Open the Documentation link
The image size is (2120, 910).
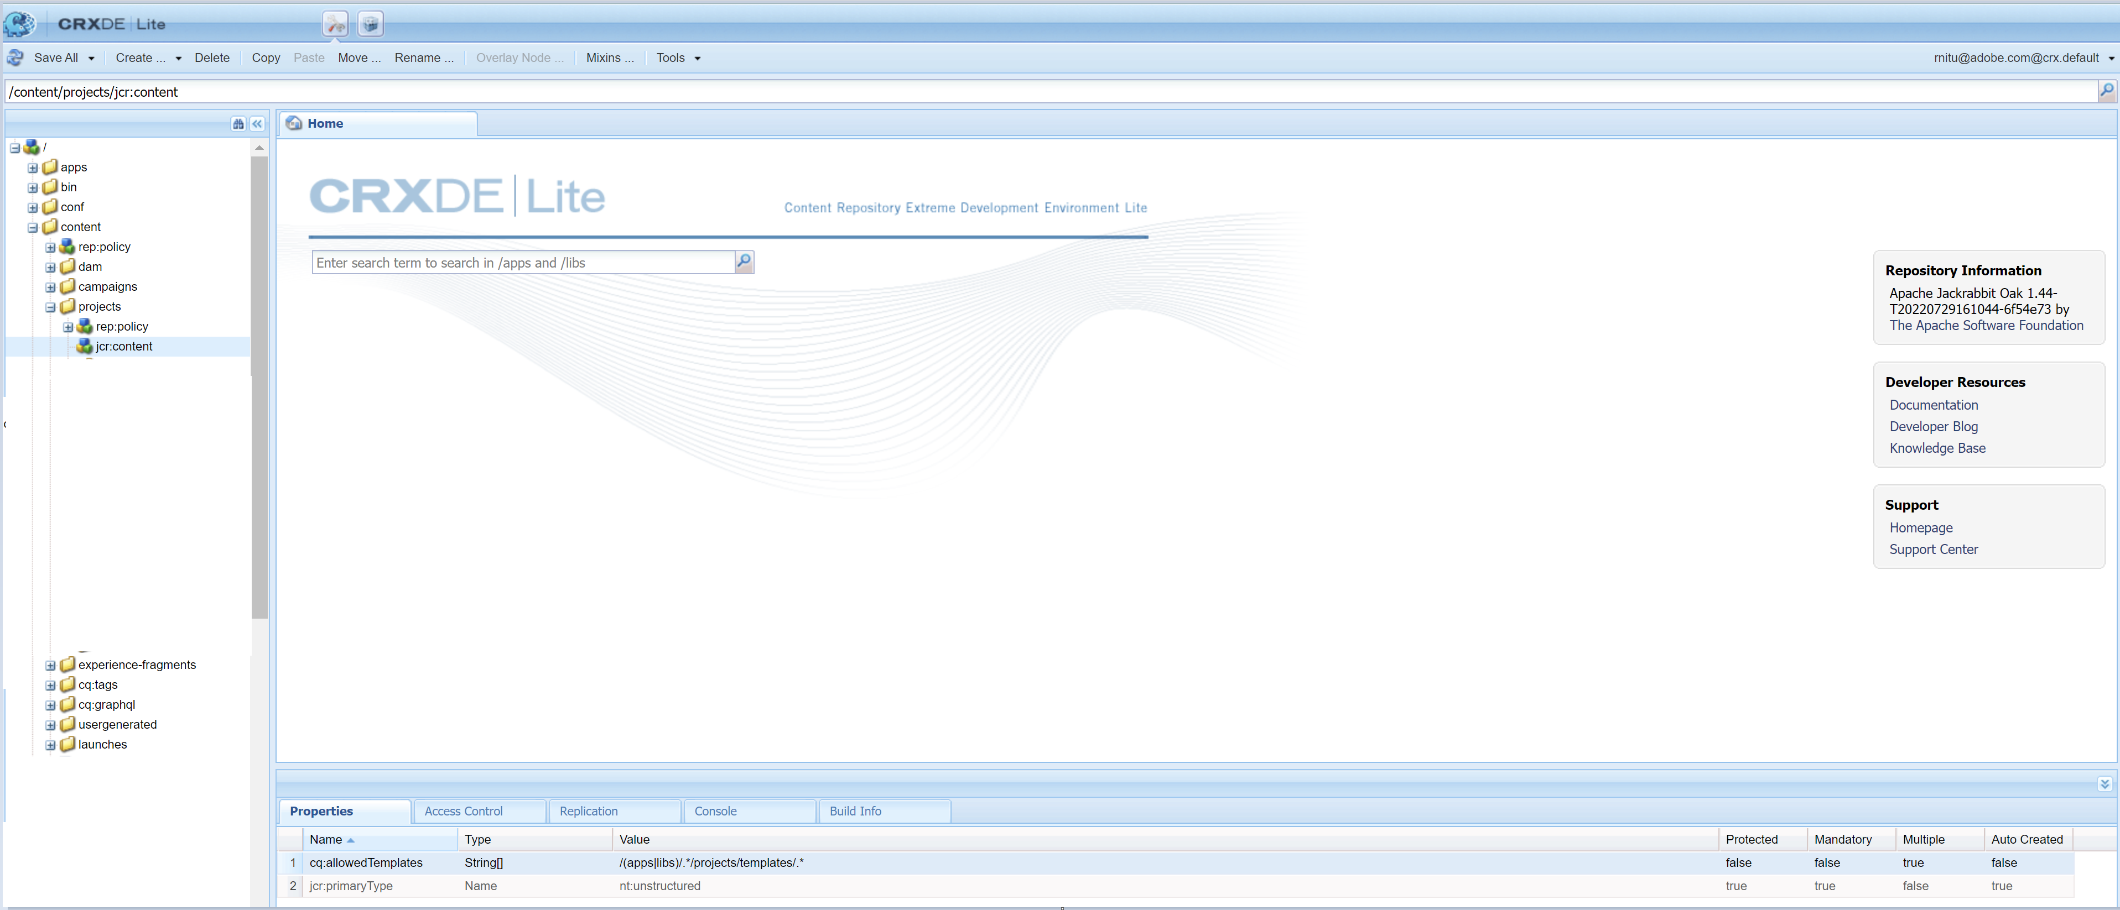(1933, 405)
